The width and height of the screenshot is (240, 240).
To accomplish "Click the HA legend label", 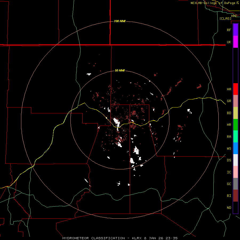I will (x=229, y=89).
